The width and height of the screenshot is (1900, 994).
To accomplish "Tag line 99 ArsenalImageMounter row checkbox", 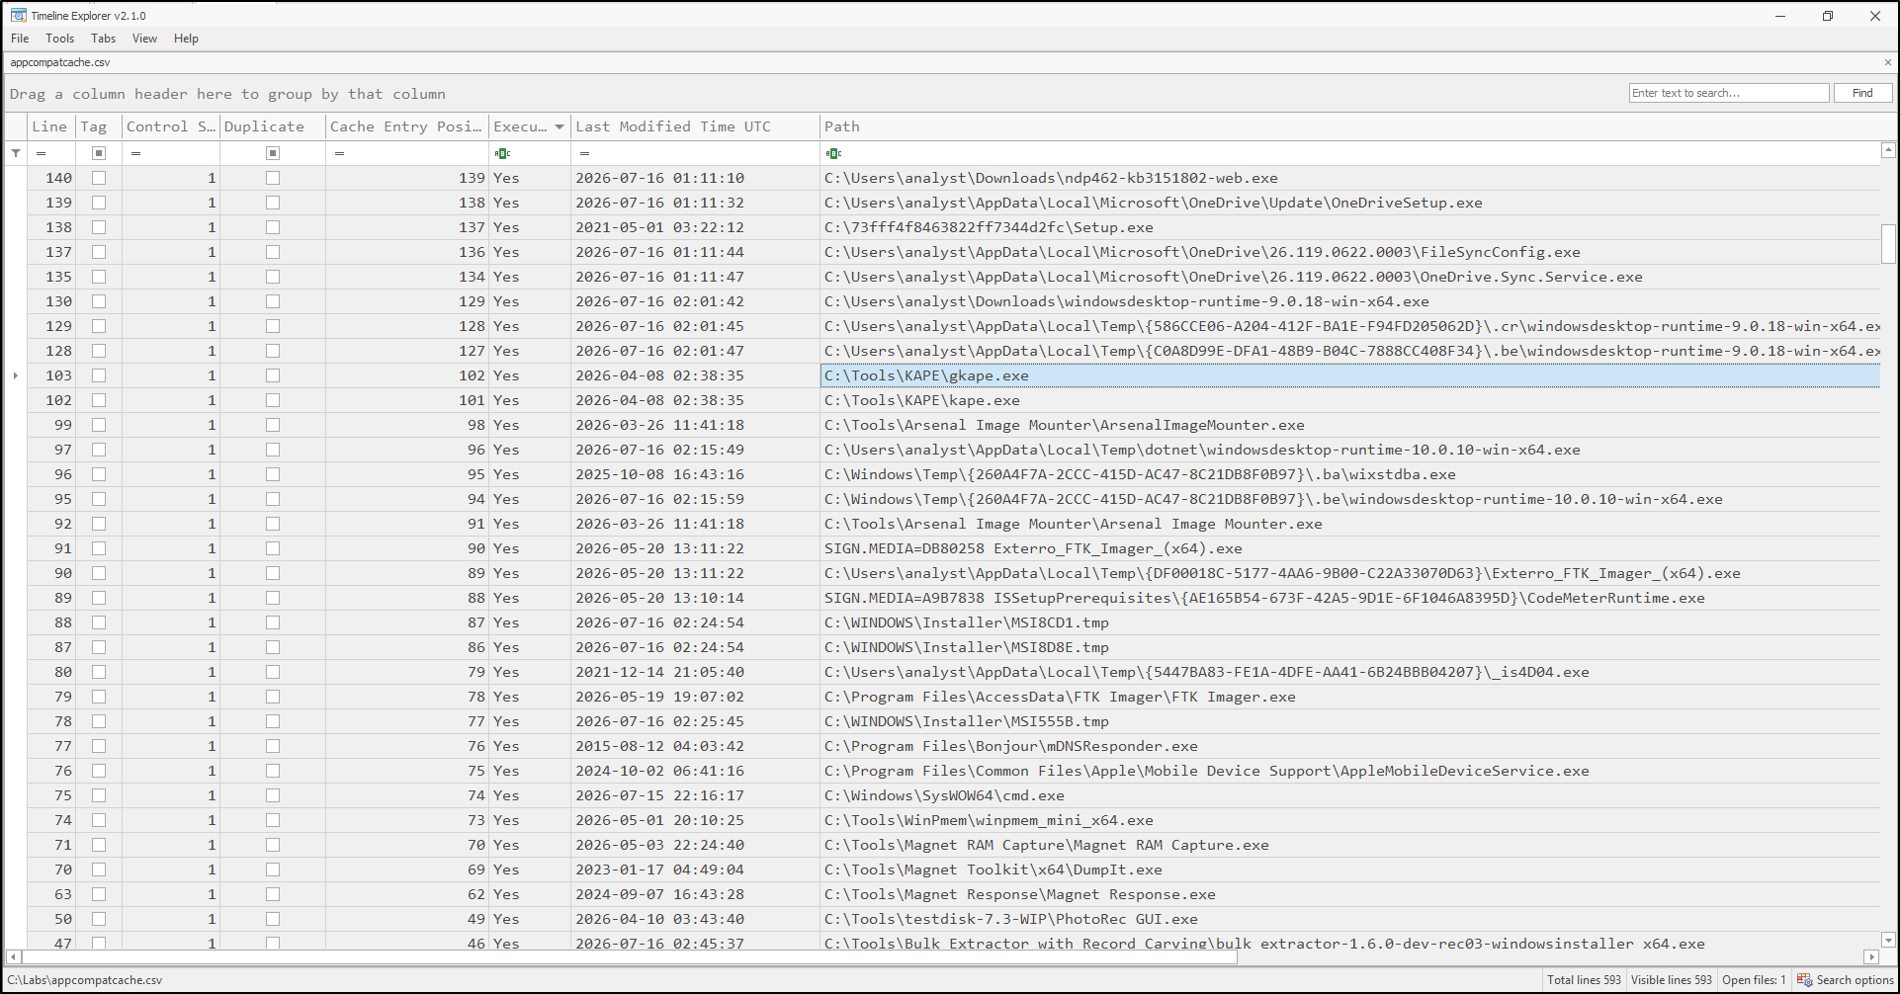I will click(x=99, y=425).
